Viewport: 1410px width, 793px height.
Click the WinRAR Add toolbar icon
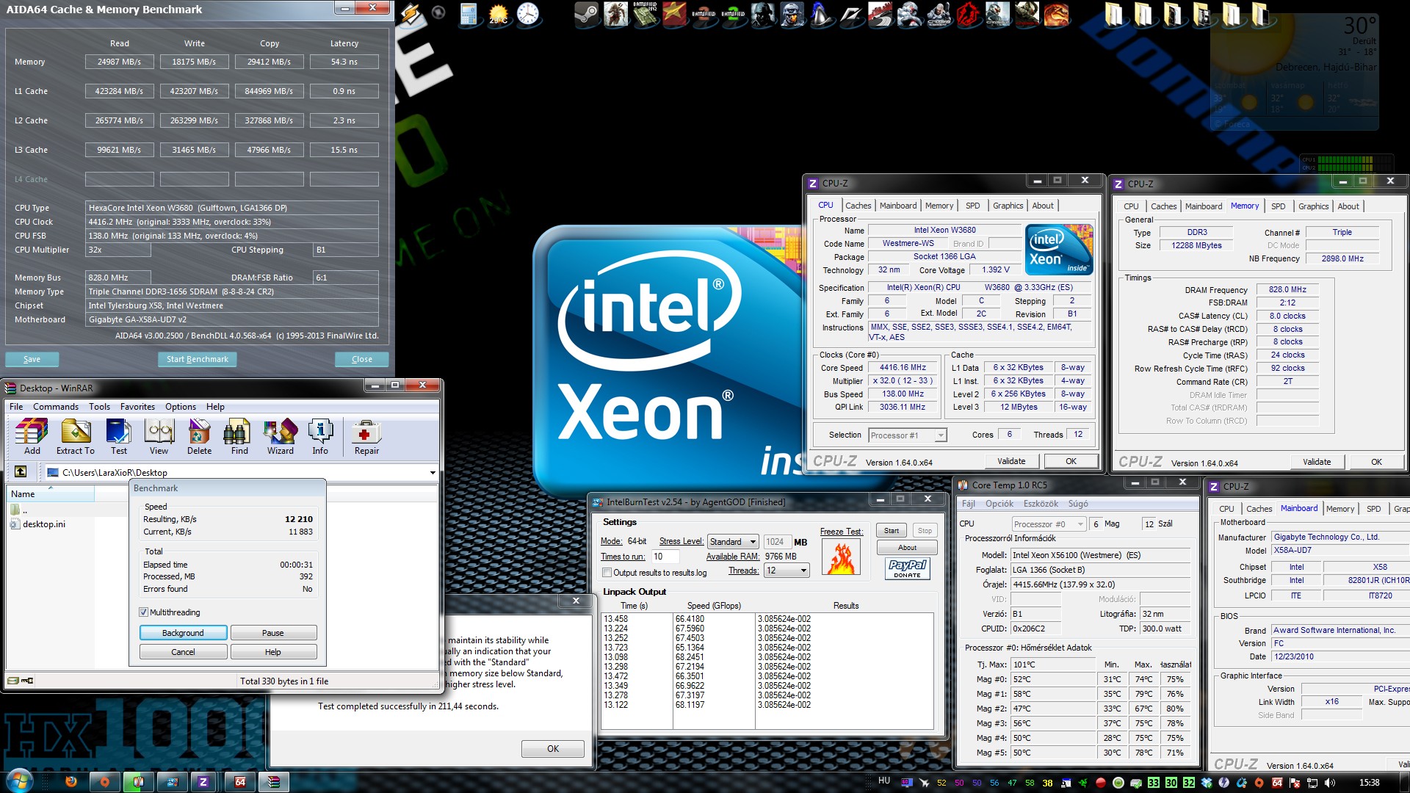click(x=32, y=436)
